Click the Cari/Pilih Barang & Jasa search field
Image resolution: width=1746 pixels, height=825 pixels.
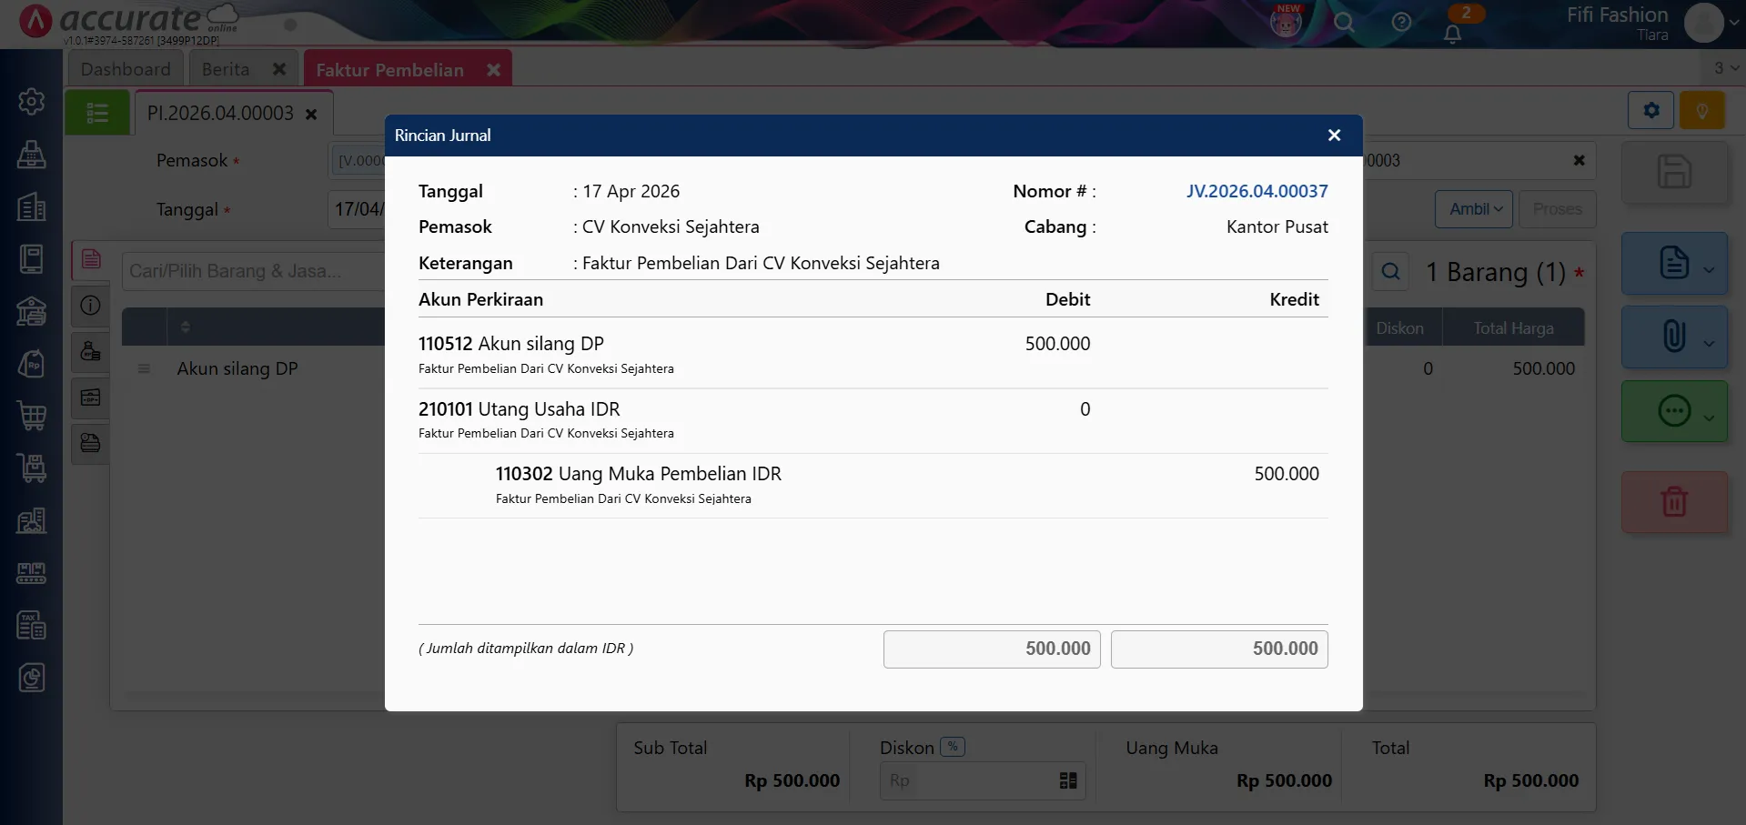254,271
